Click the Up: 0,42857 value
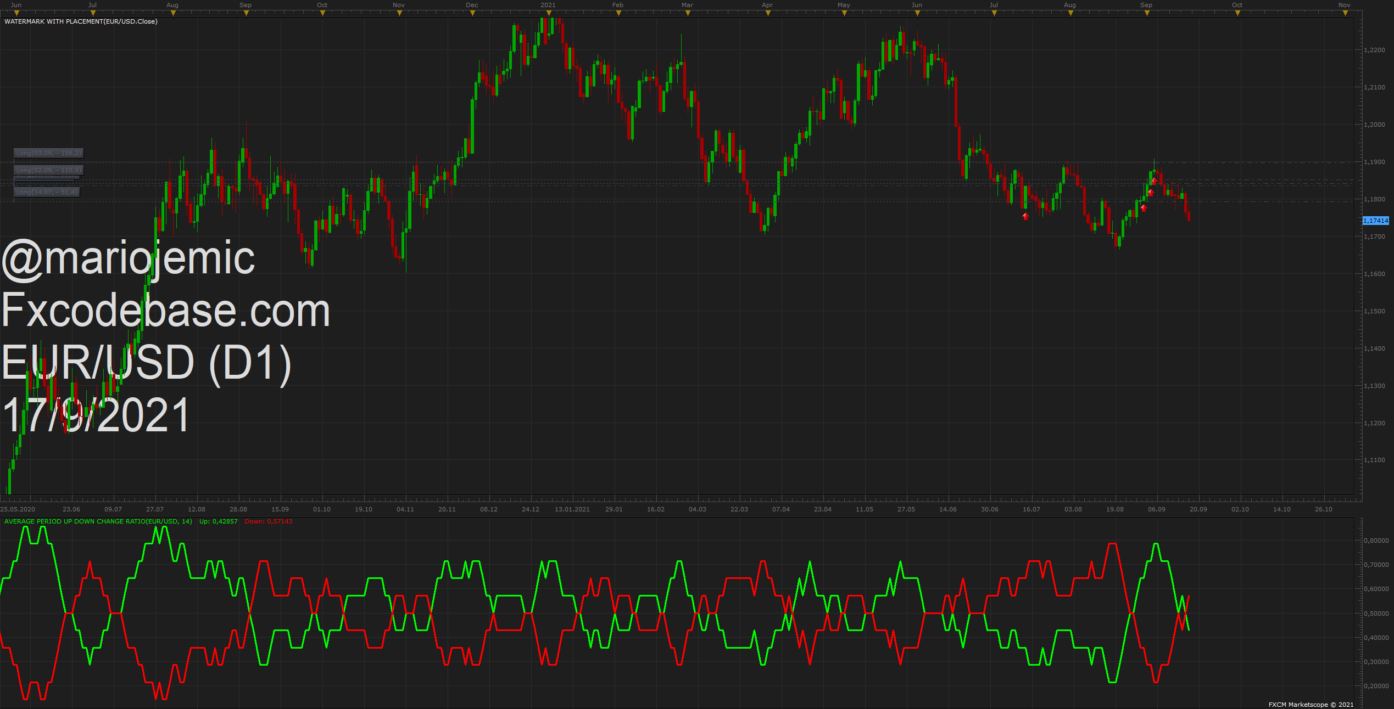Screen dimensions: 1394x709 pyautogui.click(x=219, y=521)
